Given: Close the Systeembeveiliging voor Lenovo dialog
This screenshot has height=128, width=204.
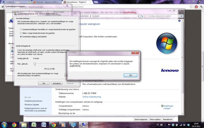Looking at the screenshot, I should [x=75, y=13].
